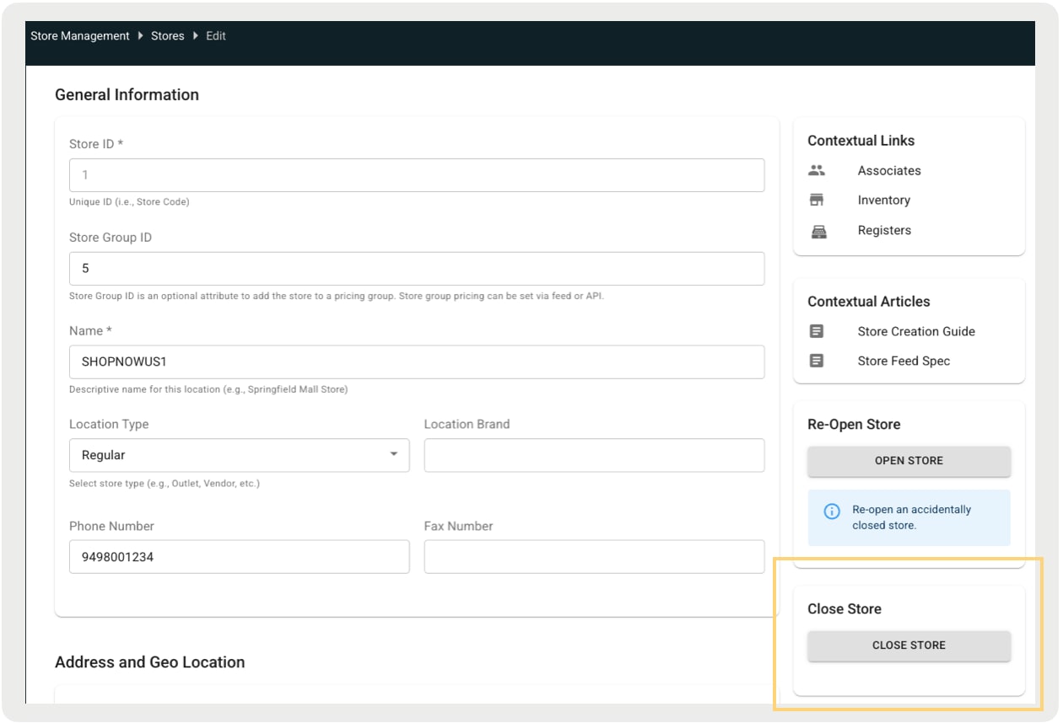Click the Store Creation Guide article icon
The width and height of the screenshot is (1063, 723).
tap(816, 331)
